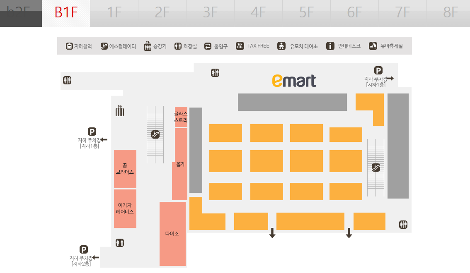Select the 곰 브라더스 store block
This screenshot has width=470, height=273.
(125, 169)
